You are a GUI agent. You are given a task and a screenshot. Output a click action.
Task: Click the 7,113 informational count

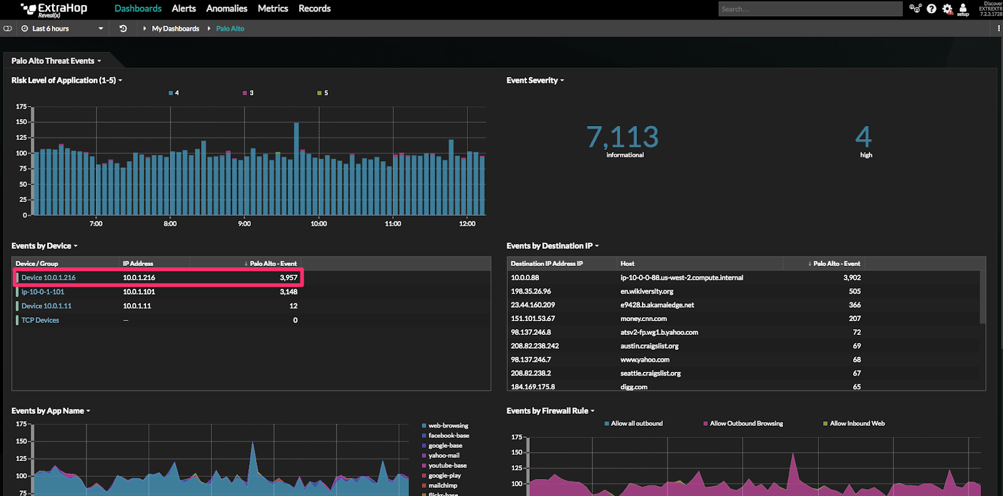[x=622, y=137]
